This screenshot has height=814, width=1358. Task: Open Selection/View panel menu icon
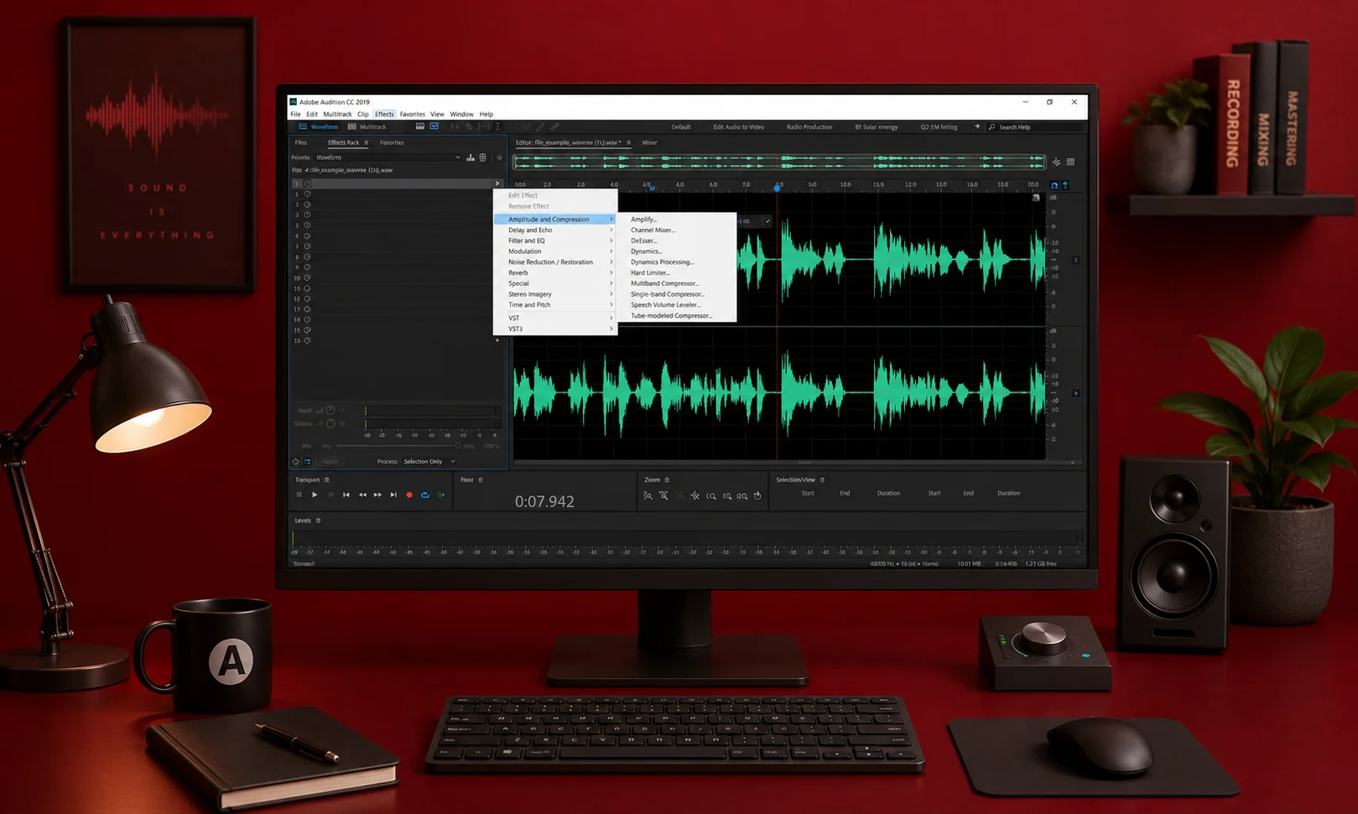(x=822, y=480)
